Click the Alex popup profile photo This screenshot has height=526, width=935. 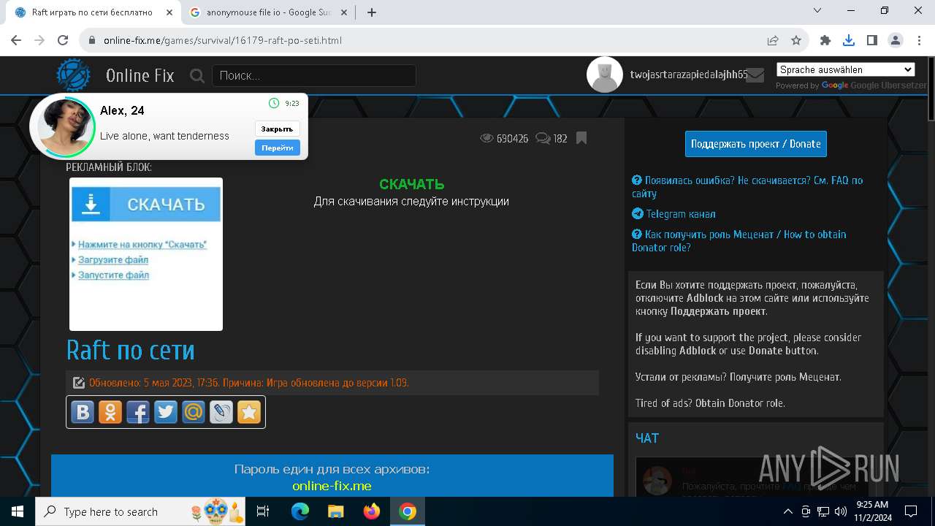coord(66,126)
